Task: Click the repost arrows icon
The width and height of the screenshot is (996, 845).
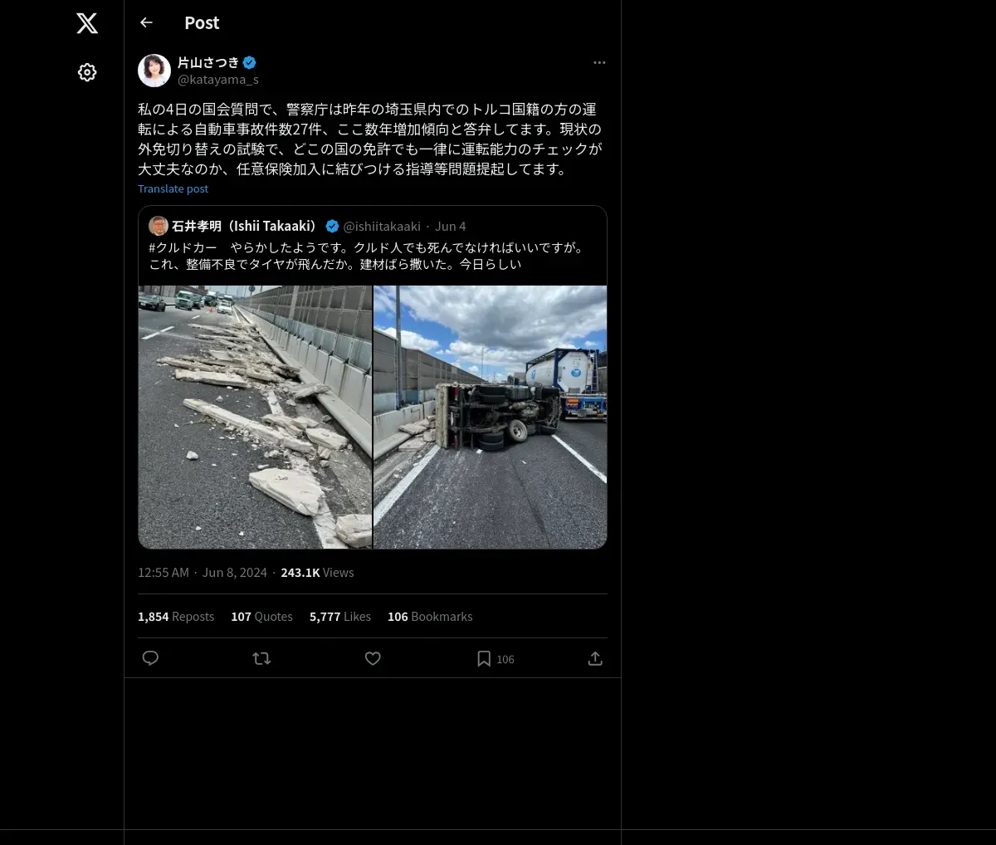Action: coord(261,658)
